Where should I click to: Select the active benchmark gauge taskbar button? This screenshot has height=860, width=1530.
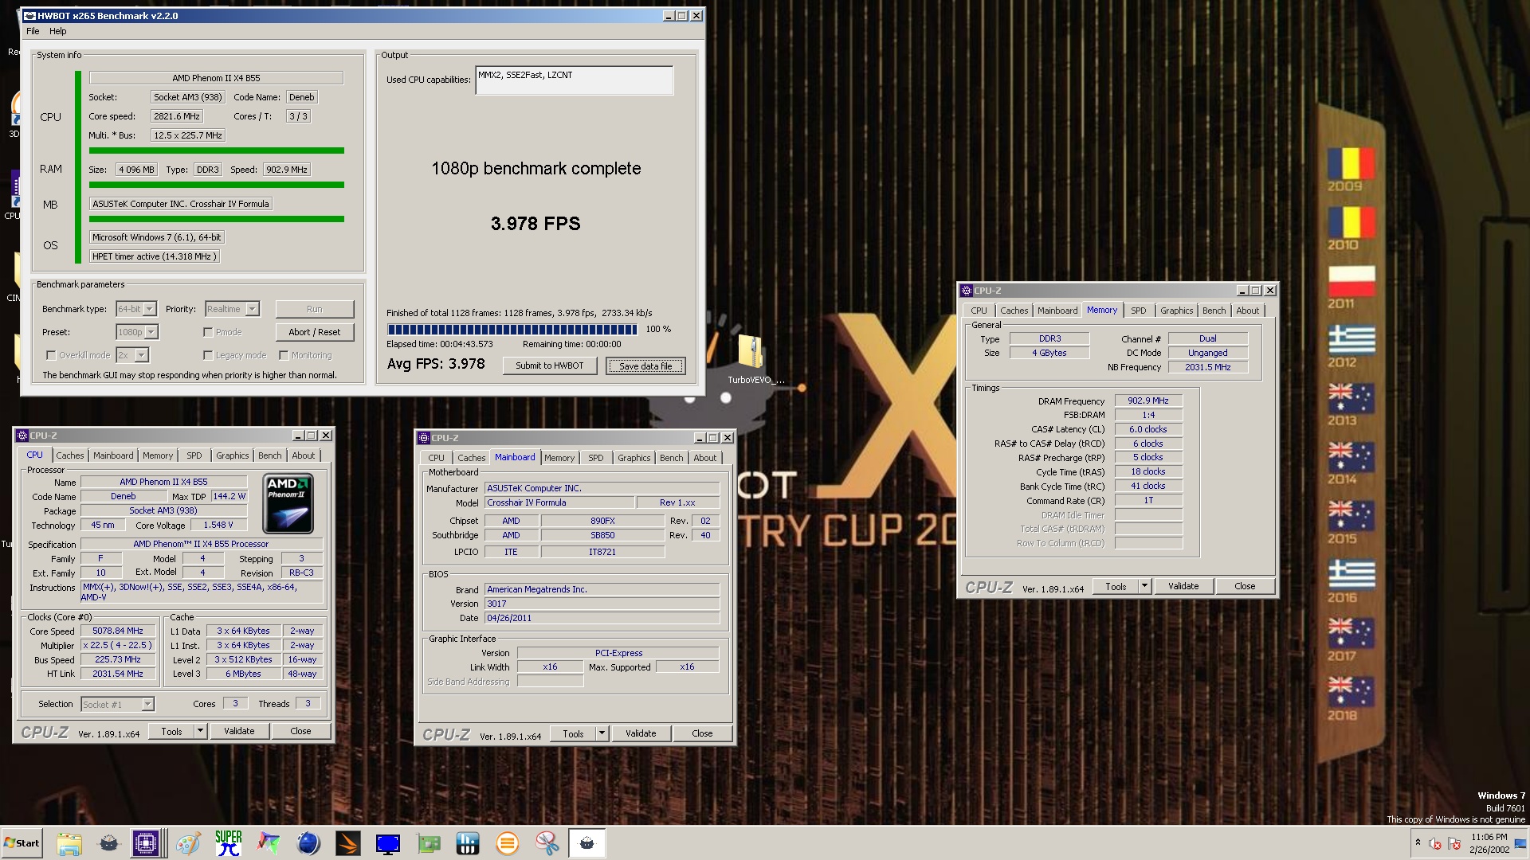point(587,843)
